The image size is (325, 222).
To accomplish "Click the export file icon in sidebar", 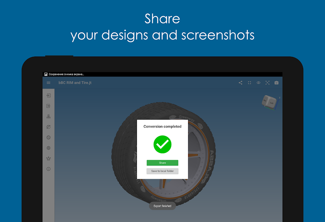I will 48,106.
